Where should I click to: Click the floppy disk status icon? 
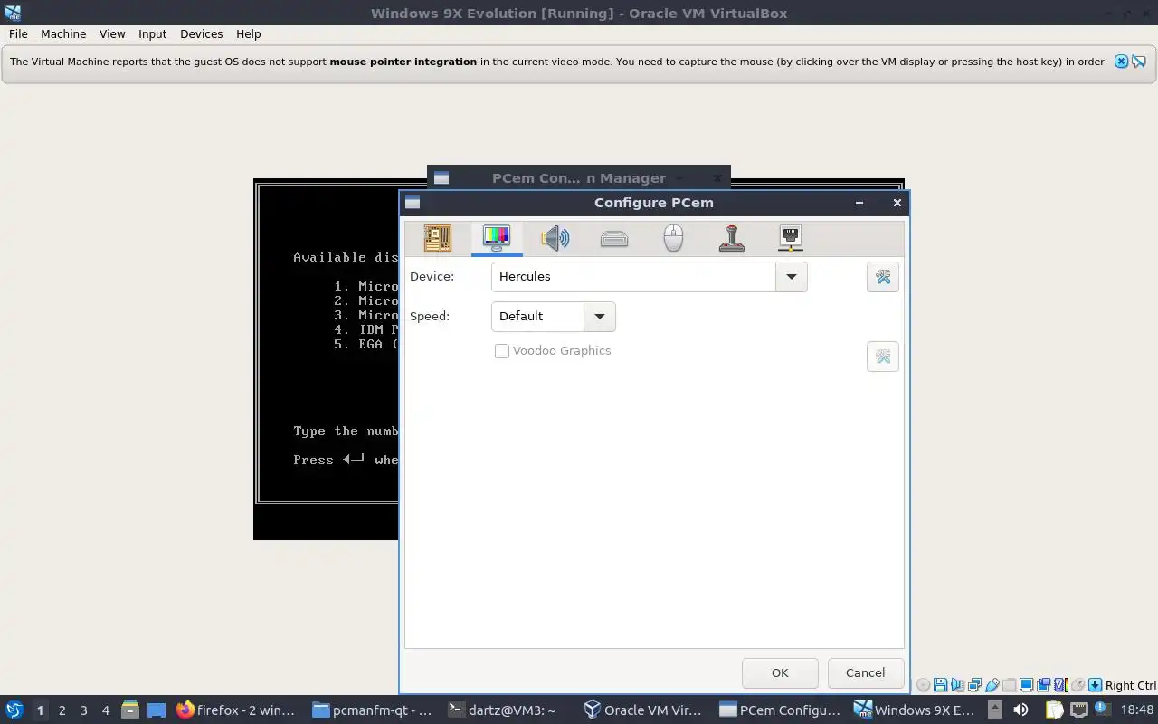(x=940, y=685)
